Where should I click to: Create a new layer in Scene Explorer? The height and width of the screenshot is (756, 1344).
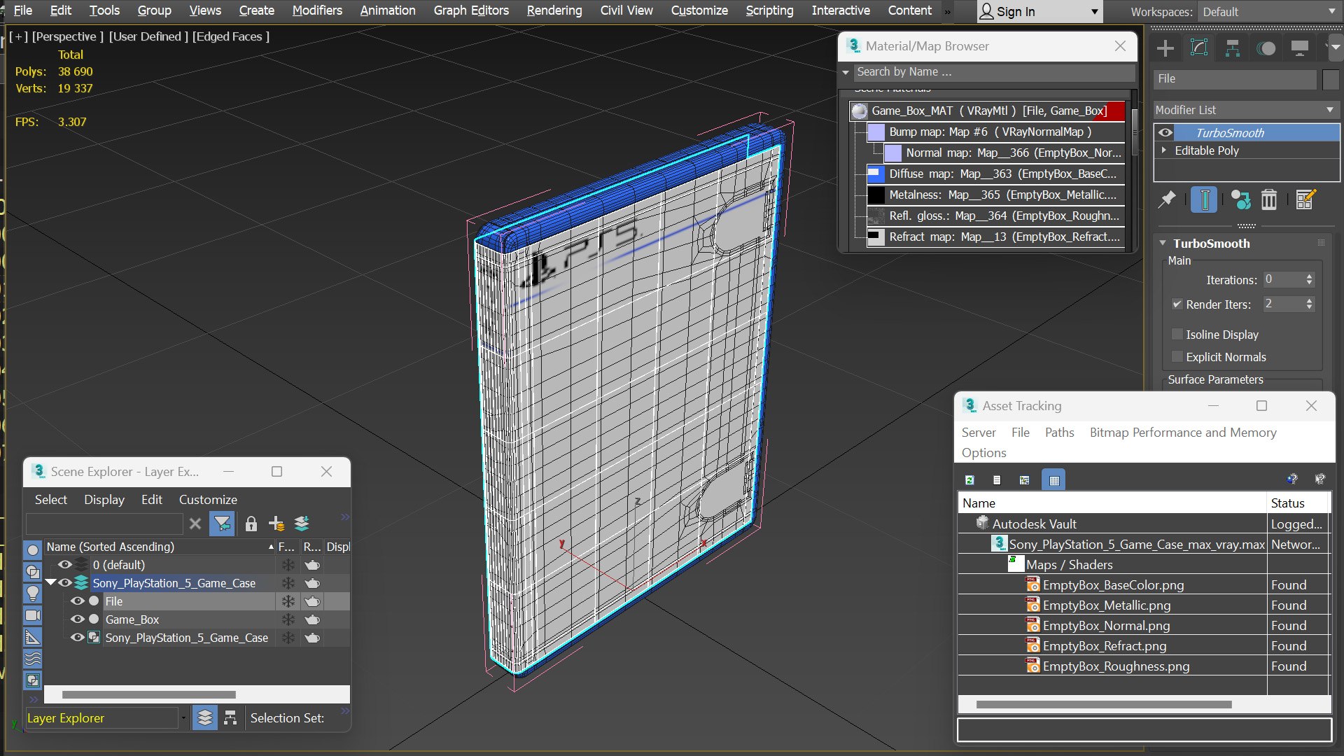(x=276, y=524)
